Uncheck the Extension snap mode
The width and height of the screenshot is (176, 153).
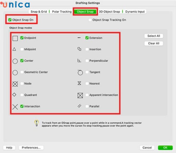point(87,38)
